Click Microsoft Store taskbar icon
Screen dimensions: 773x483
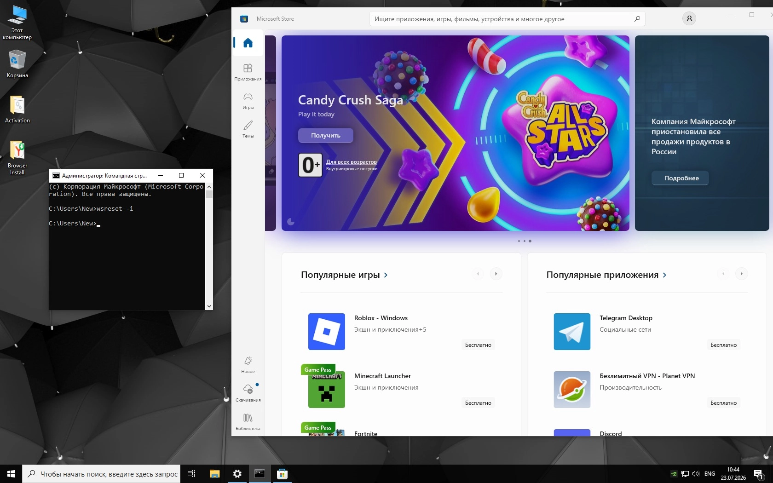283,474
